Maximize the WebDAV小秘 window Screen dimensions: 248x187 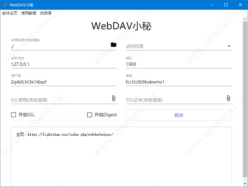click(x=226, y=5)
